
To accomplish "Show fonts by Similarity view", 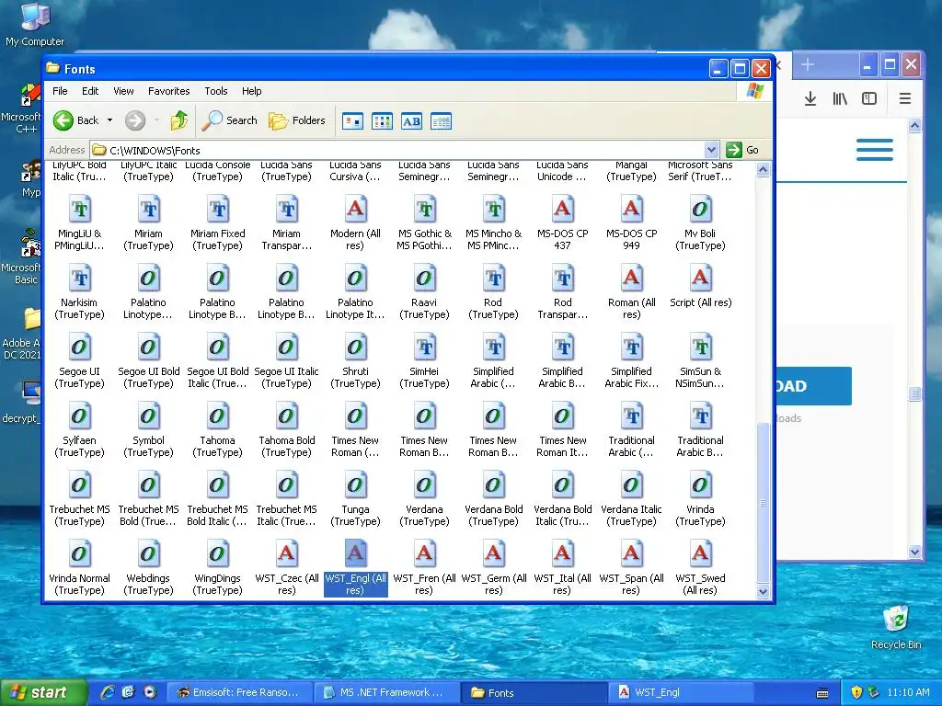I will [411, 121].
